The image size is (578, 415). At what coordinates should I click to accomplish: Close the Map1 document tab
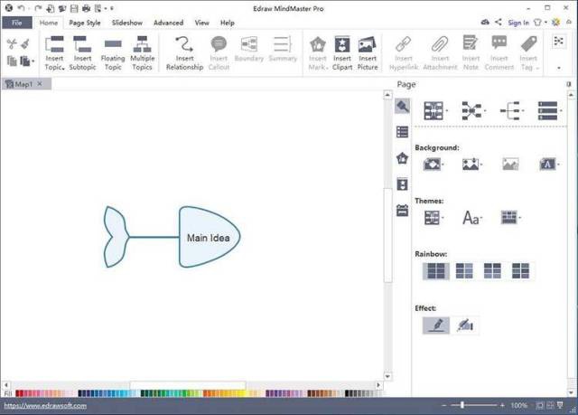[x=40, y=84]
